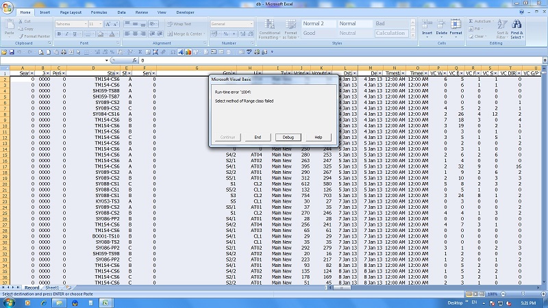Viewport: 548px width, 308px height.
Task: Click the Percent Style icon
Action: click(x=226, y=34)
